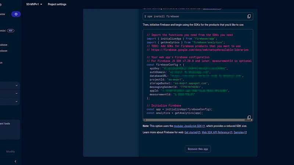The height and width of the screenshot is (165, 294).
Task: Click the "// Initialize Firebase" comment
Action: [x=164, y=106]
